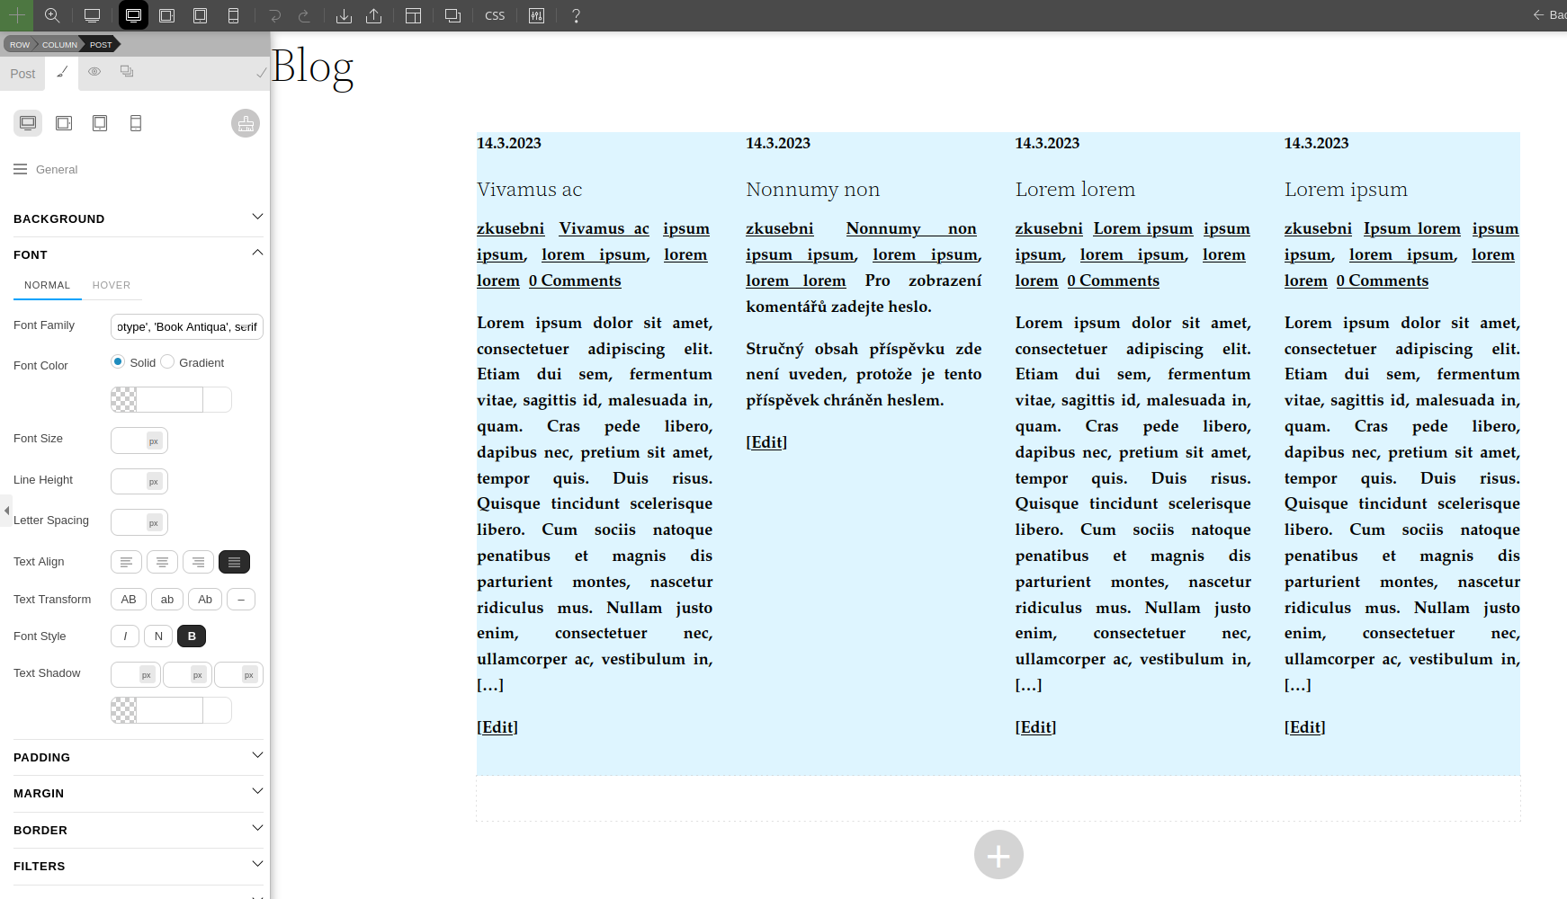
Task: Open the stacked layers tab in the panel
Action: coord(127,71)
